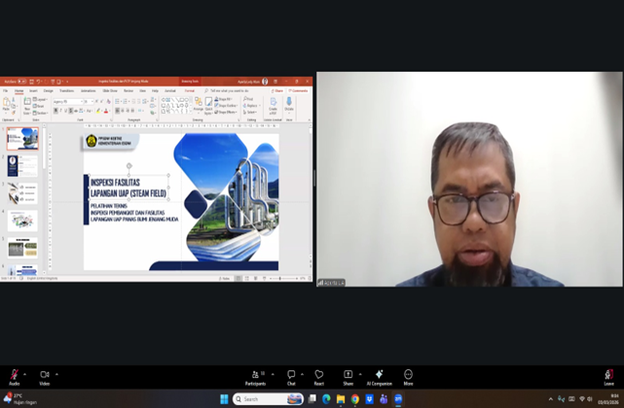Open the Design ribbon tab
The image size is (624, 408).
(49, 90)
